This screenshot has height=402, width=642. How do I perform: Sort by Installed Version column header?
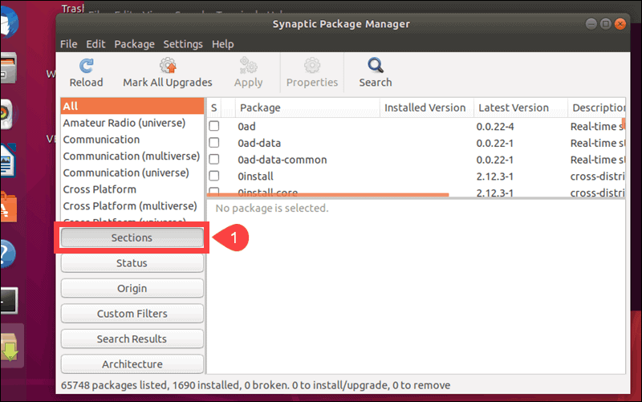pyautogui.click(x=427, y=108)
